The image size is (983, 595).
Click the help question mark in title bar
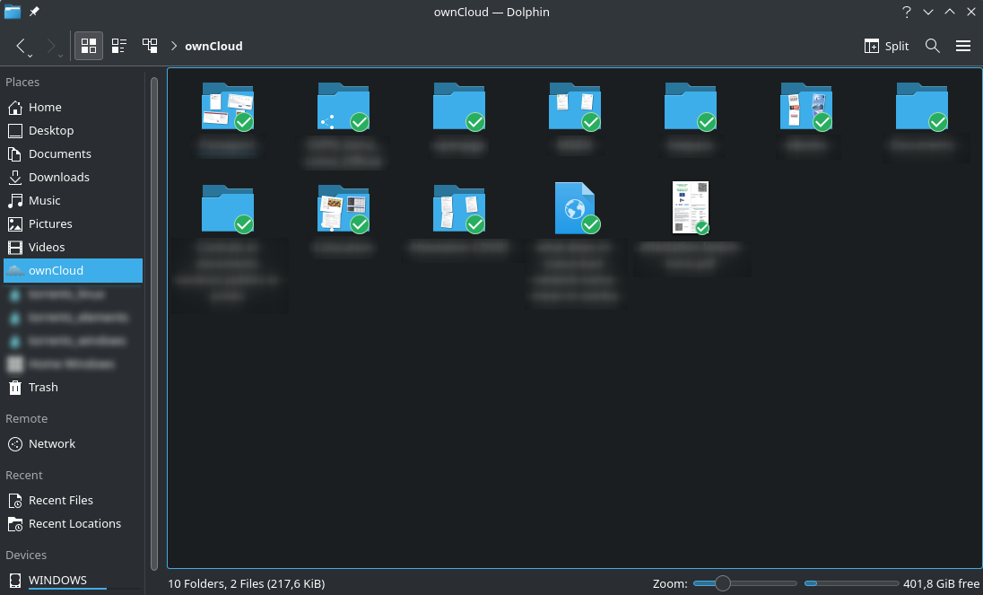pos(905,12)
